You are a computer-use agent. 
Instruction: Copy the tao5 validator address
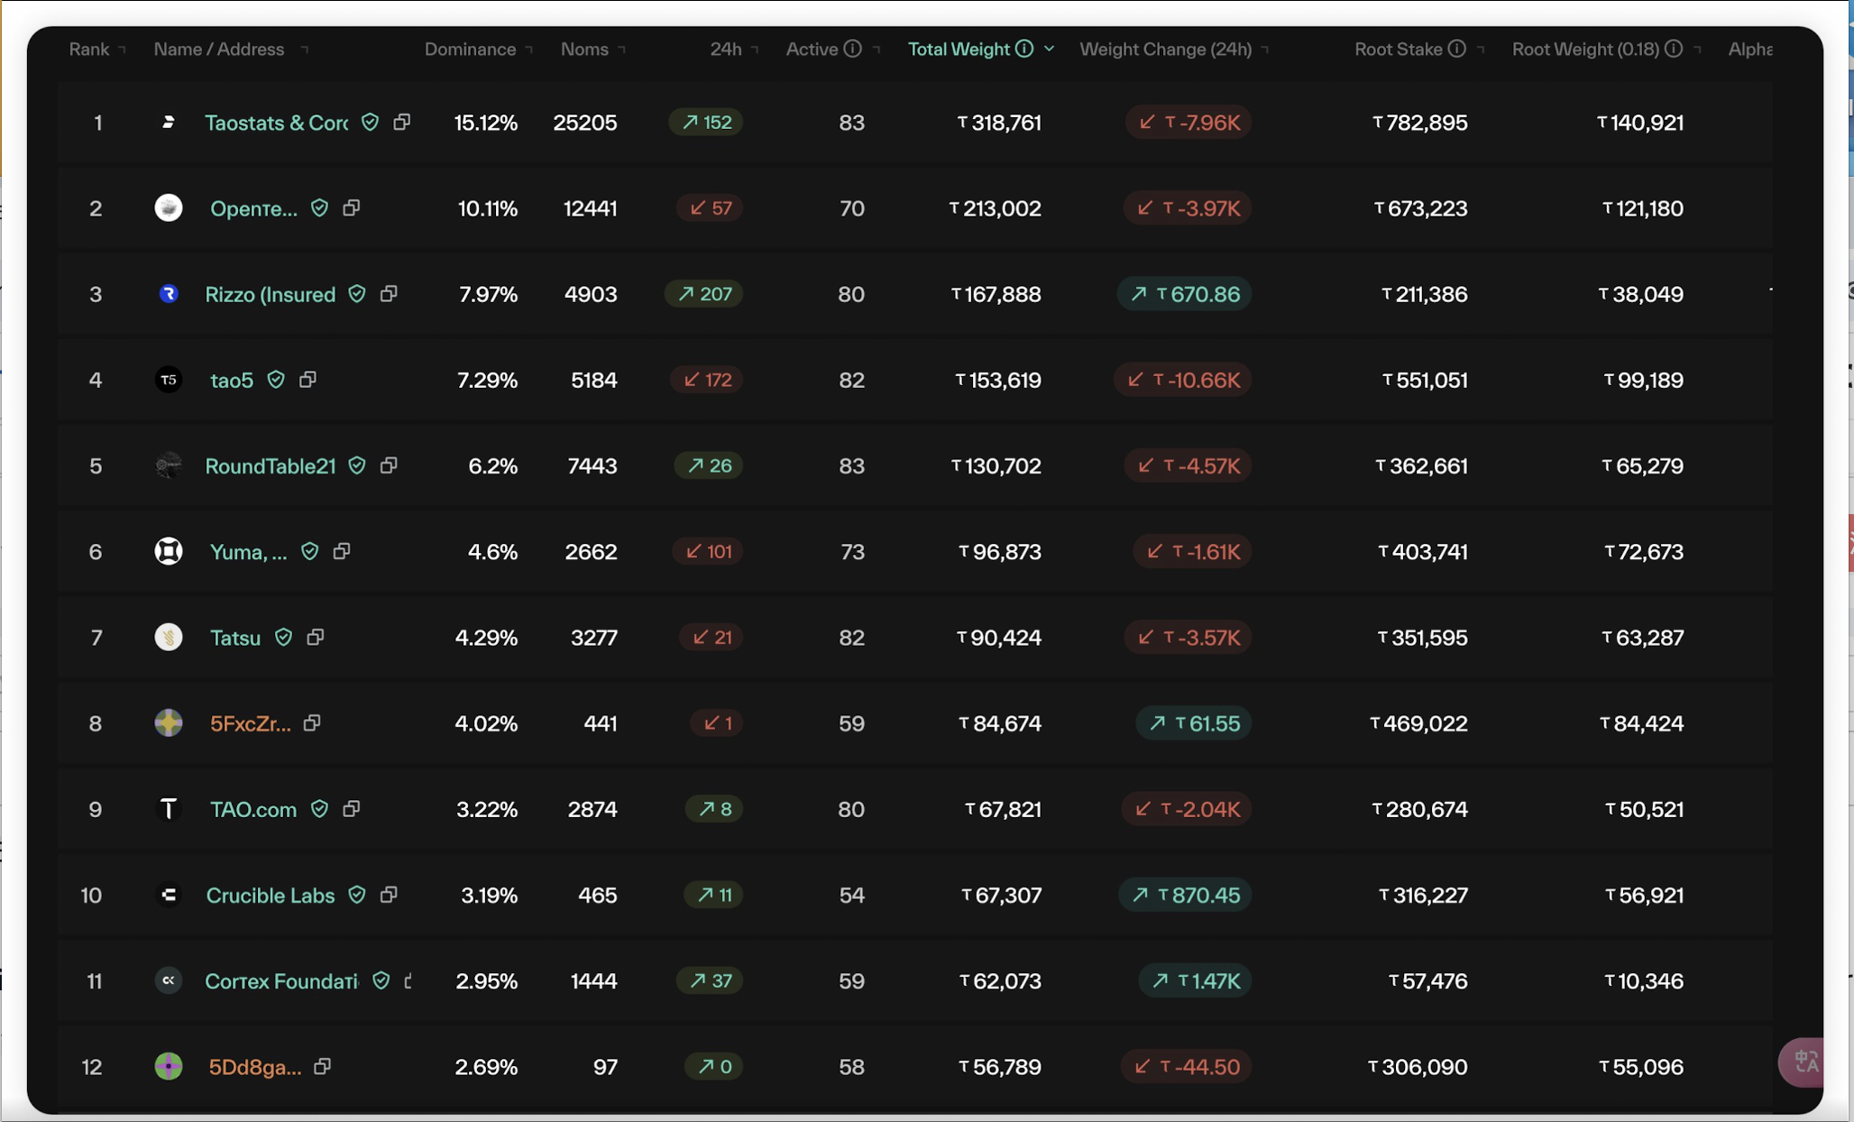pos(307,380)
